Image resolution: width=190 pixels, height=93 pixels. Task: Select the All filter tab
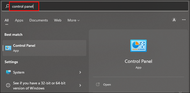coord(7,20)
